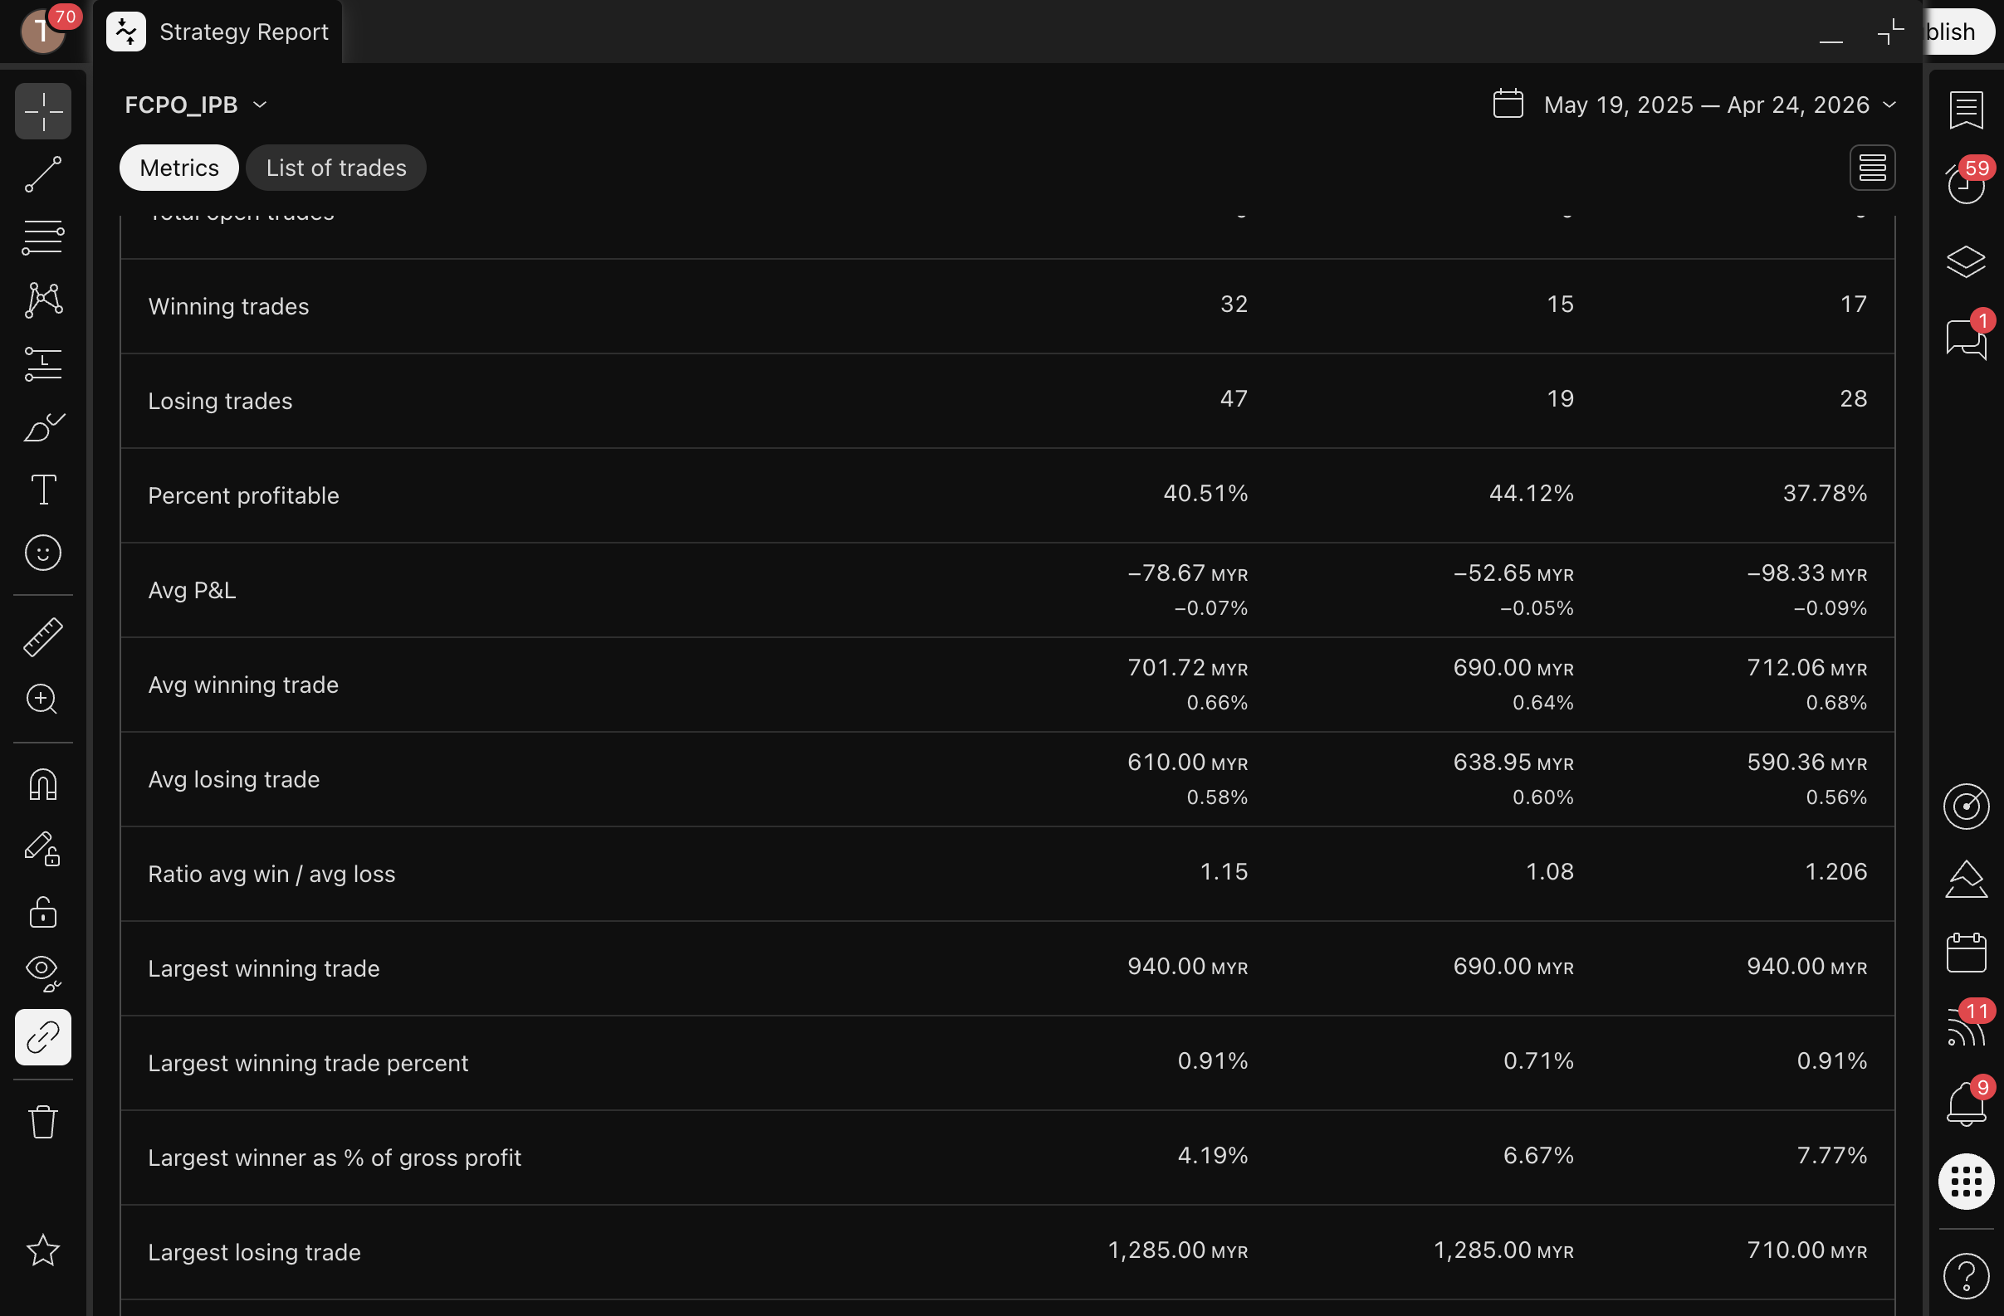Select the trend line drawing tool
Viewport: 2004px width, 1316px height.
coord(43,174)
